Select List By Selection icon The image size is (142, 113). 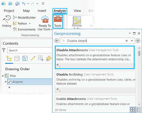tap(25, 58)
